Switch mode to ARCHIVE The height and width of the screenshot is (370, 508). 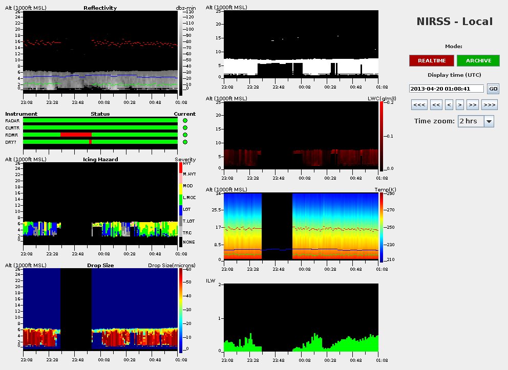(x=478, y=61)
